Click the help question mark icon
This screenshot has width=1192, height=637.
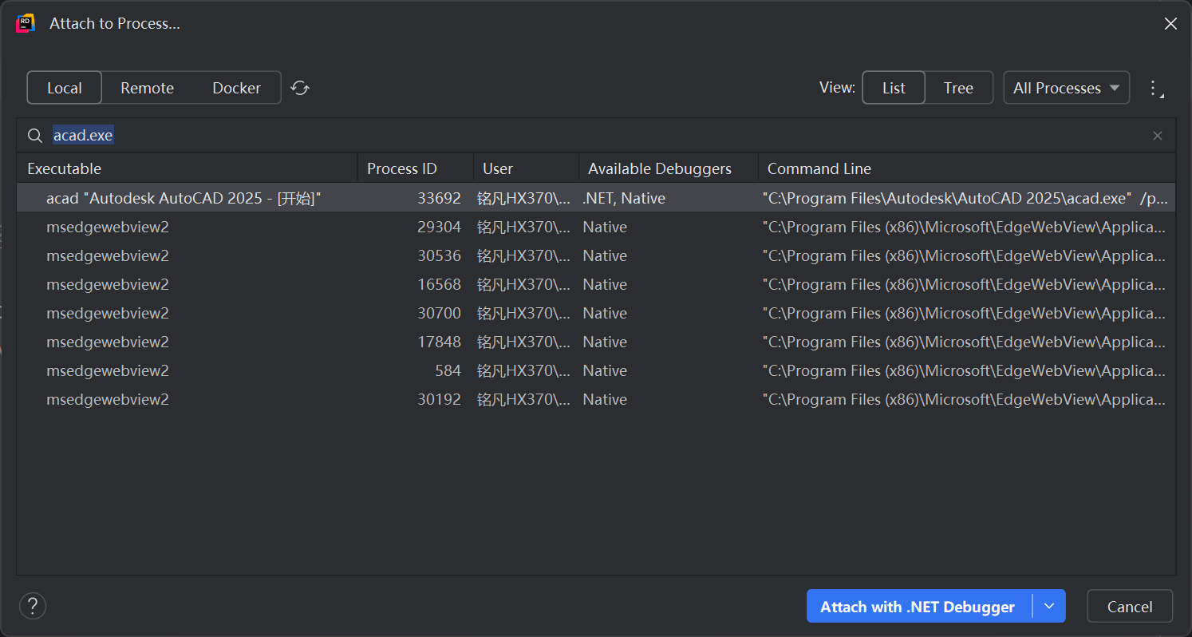click(33, 606)
